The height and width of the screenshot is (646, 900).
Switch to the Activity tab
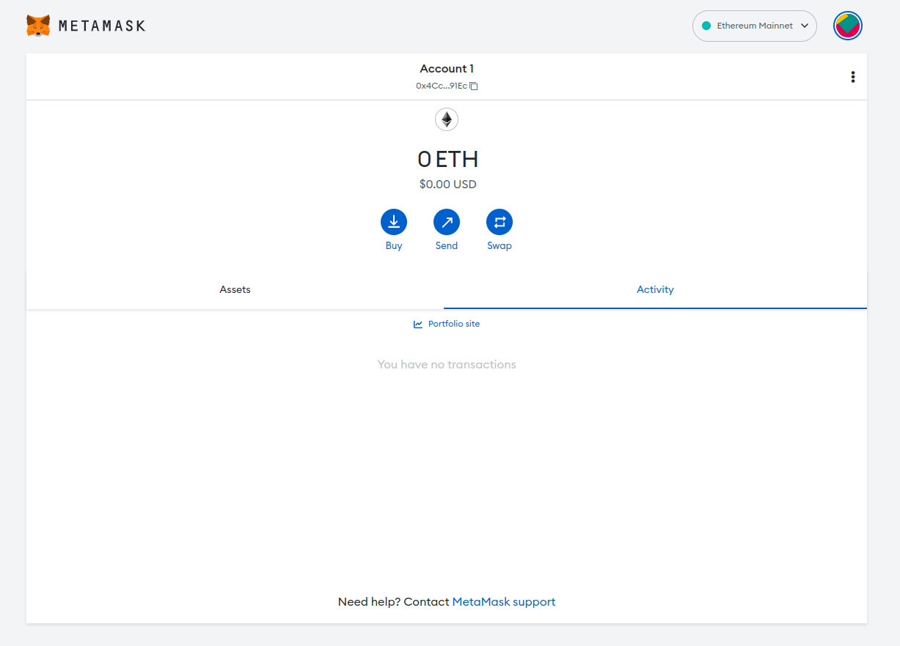pos(655,290)
